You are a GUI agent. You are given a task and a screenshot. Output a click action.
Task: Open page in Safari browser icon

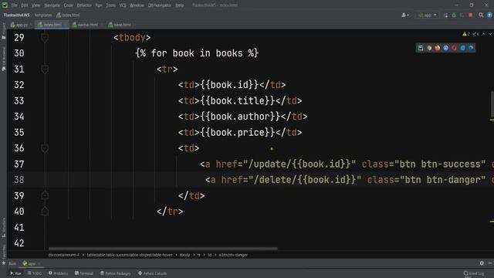click(x=446, y=48)
